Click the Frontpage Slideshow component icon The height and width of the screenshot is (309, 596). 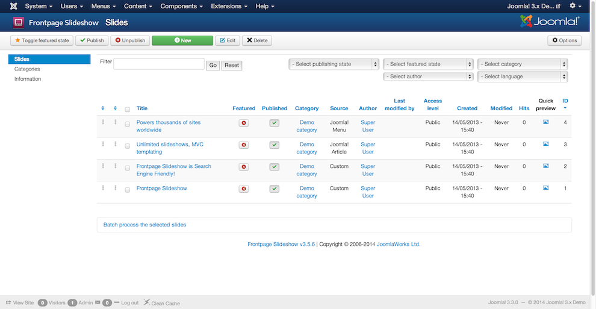[18, 23]
